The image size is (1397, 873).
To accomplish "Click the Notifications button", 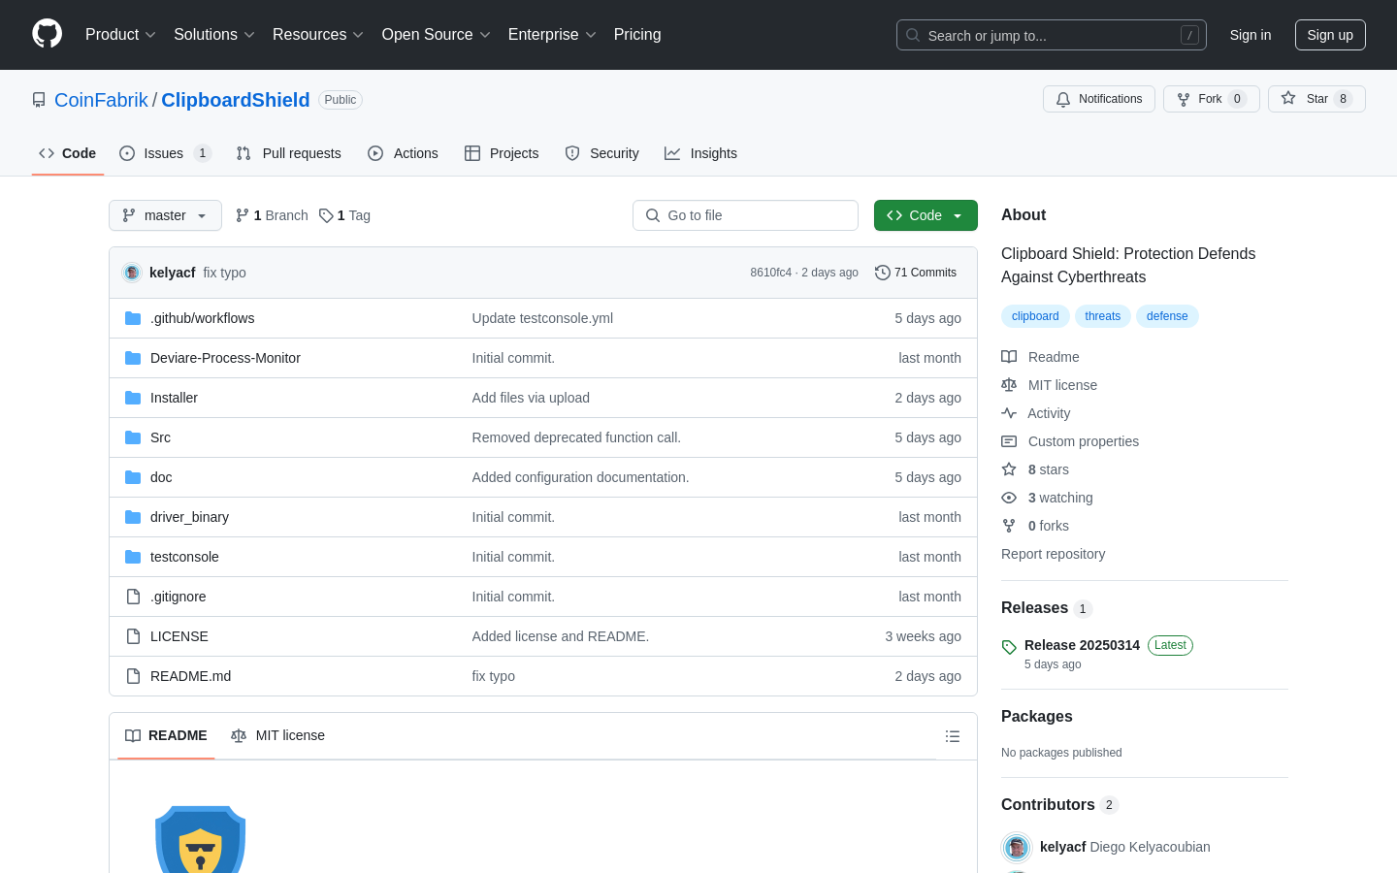I will [x=1099, y=99].
